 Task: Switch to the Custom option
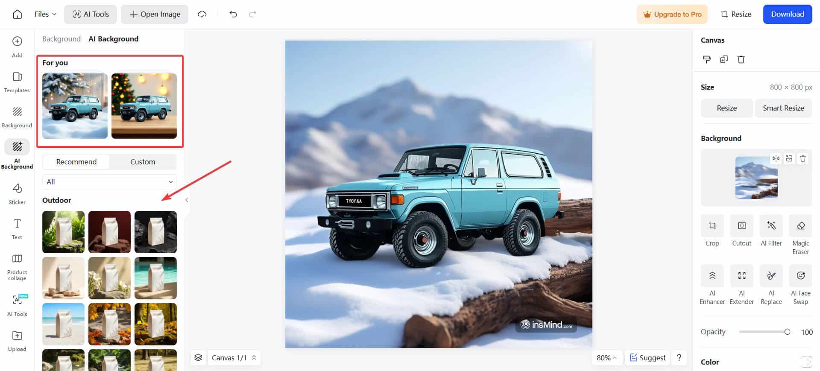[143, 162]
